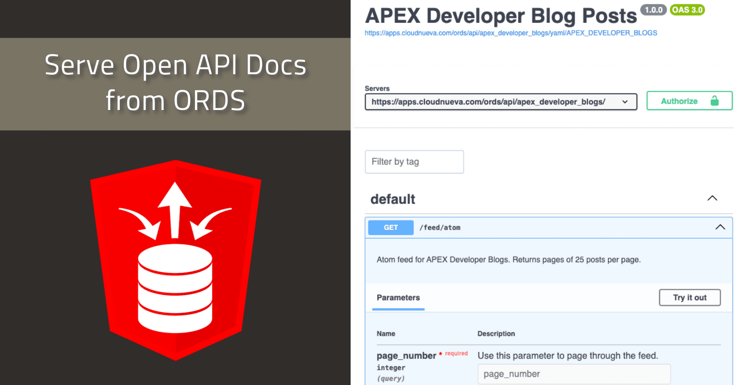Screen dimensions: 734x385
Task: Click the Try it out button
Action: point(690,297)
